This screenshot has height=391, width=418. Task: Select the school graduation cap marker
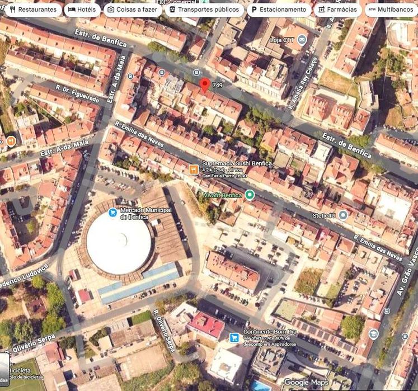[373, 334]
